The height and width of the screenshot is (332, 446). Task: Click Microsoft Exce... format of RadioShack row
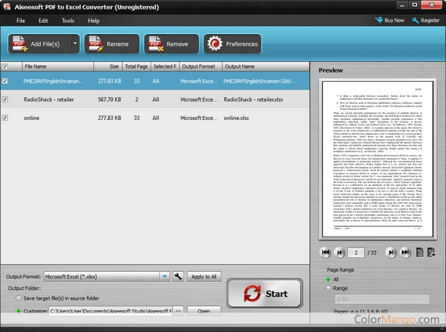pos(198,99)
